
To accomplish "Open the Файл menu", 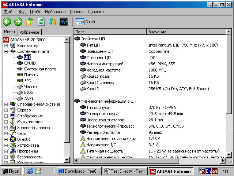I will coord(9,12).
